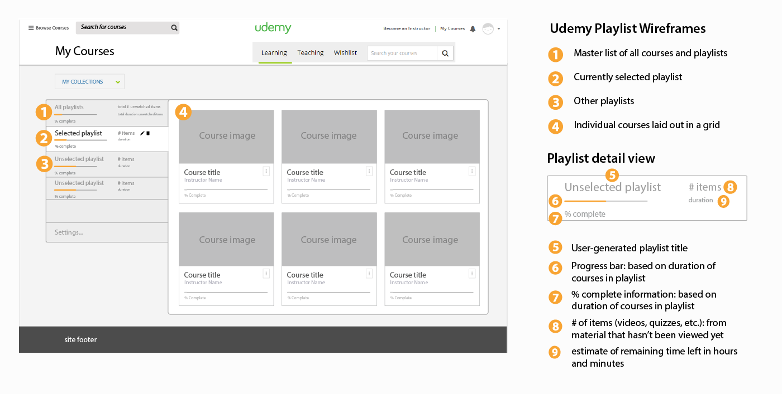Click the site footer text

coord(80,339)
